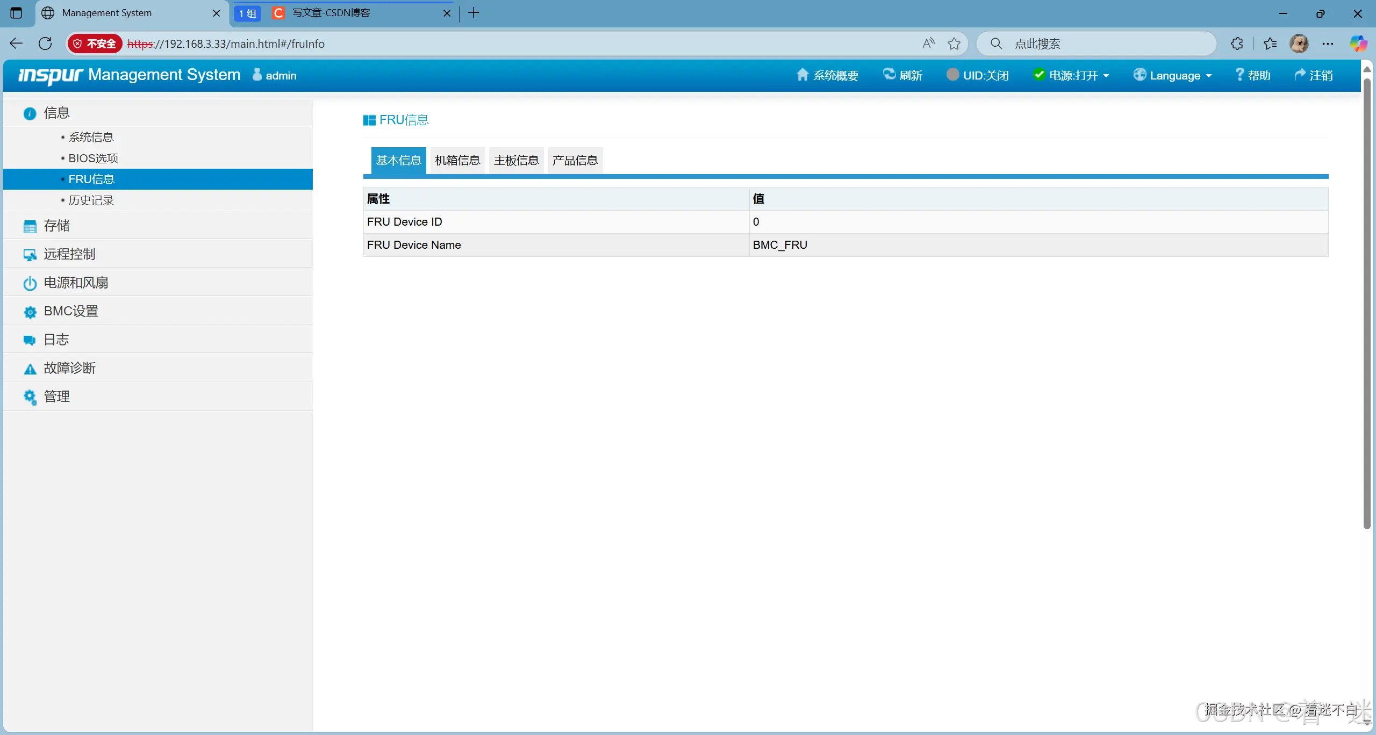
Task: Click the 帮助 question mark icon
Action: [x=1239, y=74]
